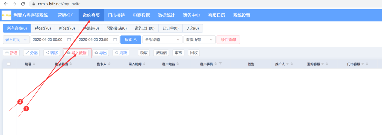The width and height of the screenshot is (382, 135).
Task: Click filter funnel icon on 推广人 column
Action: (287, 64)
